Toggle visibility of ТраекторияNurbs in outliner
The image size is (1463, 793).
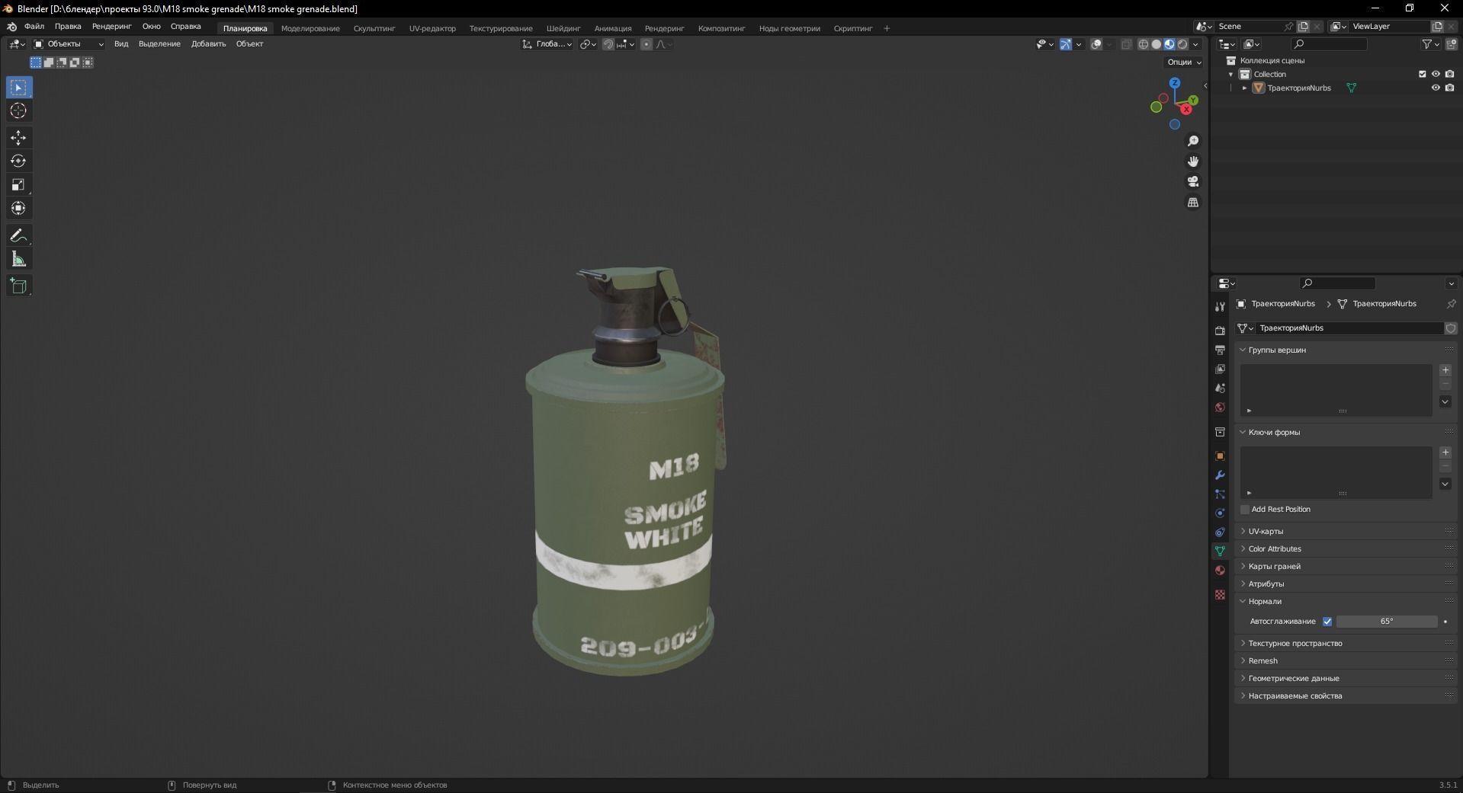coord(1436,88)
